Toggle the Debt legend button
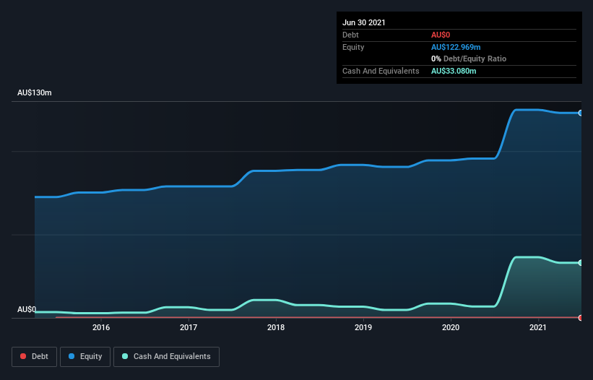This screenshot has width=593, height=380. [34, 357]
